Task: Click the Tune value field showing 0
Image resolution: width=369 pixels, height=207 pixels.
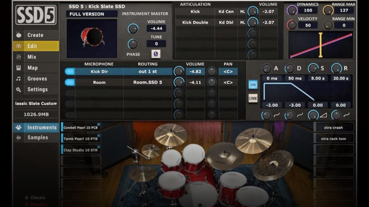Action: tap(156, 43)
